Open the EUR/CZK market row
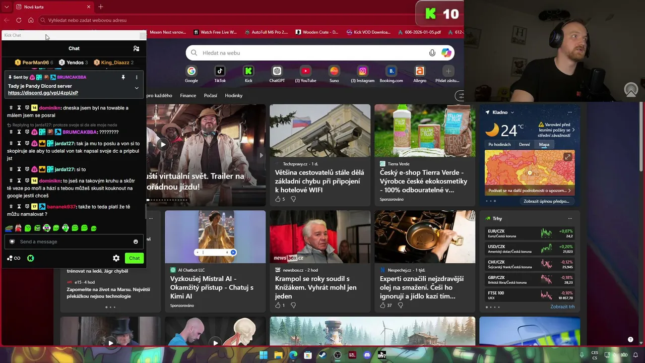645x363 pixels. (530, 233)
